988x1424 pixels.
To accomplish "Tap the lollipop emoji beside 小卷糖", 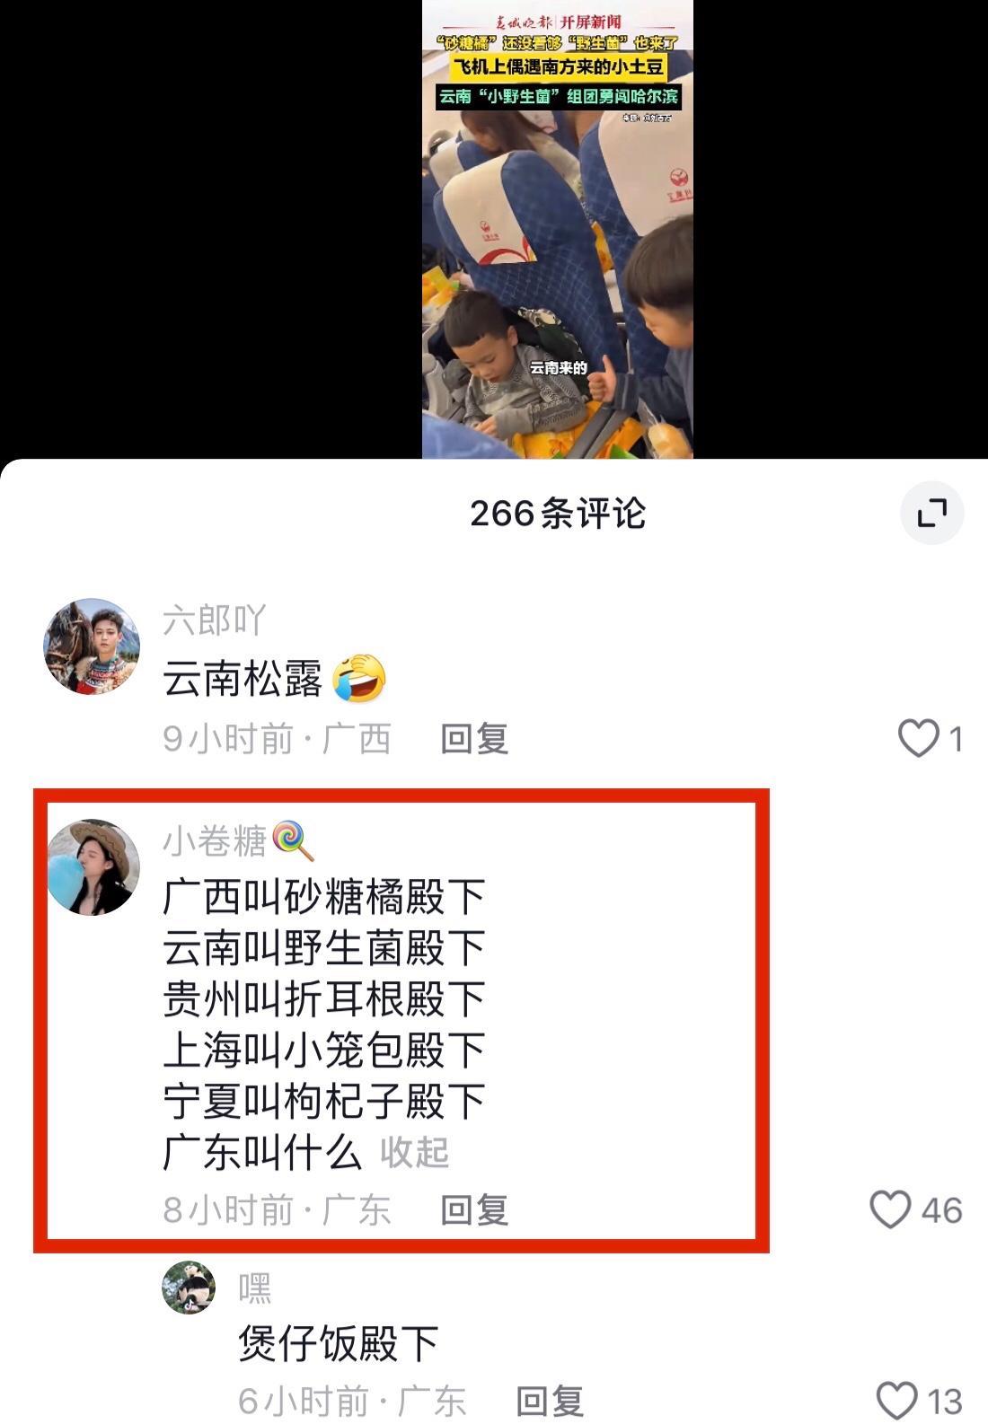I will [293, 841].
